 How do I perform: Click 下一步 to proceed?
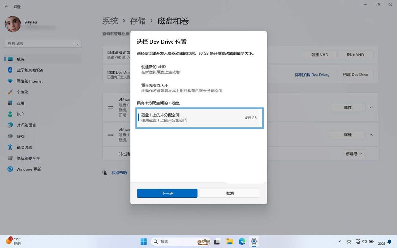click(x=167, y=193)
